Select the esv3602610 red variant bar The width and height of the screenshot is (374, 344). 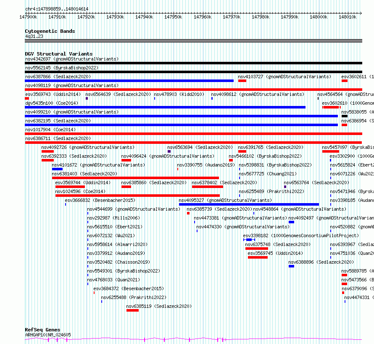331,107
